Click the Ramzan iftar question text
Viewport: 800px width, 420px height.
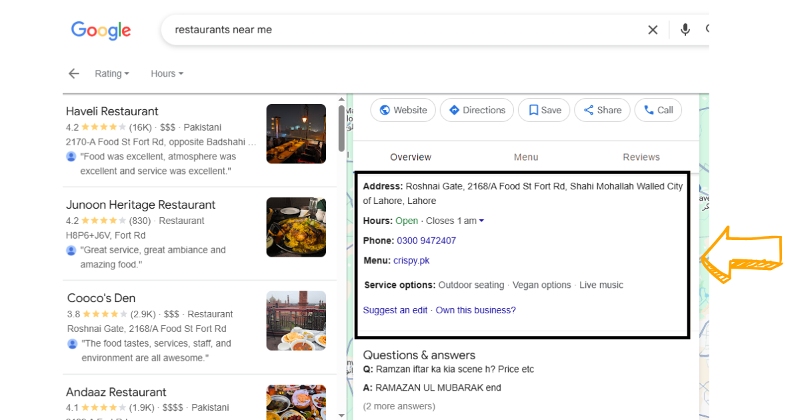pyautogui.click(x=455, y=369)
